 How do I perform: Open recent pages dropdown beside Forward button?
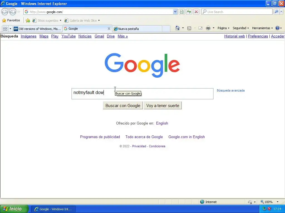19,12
